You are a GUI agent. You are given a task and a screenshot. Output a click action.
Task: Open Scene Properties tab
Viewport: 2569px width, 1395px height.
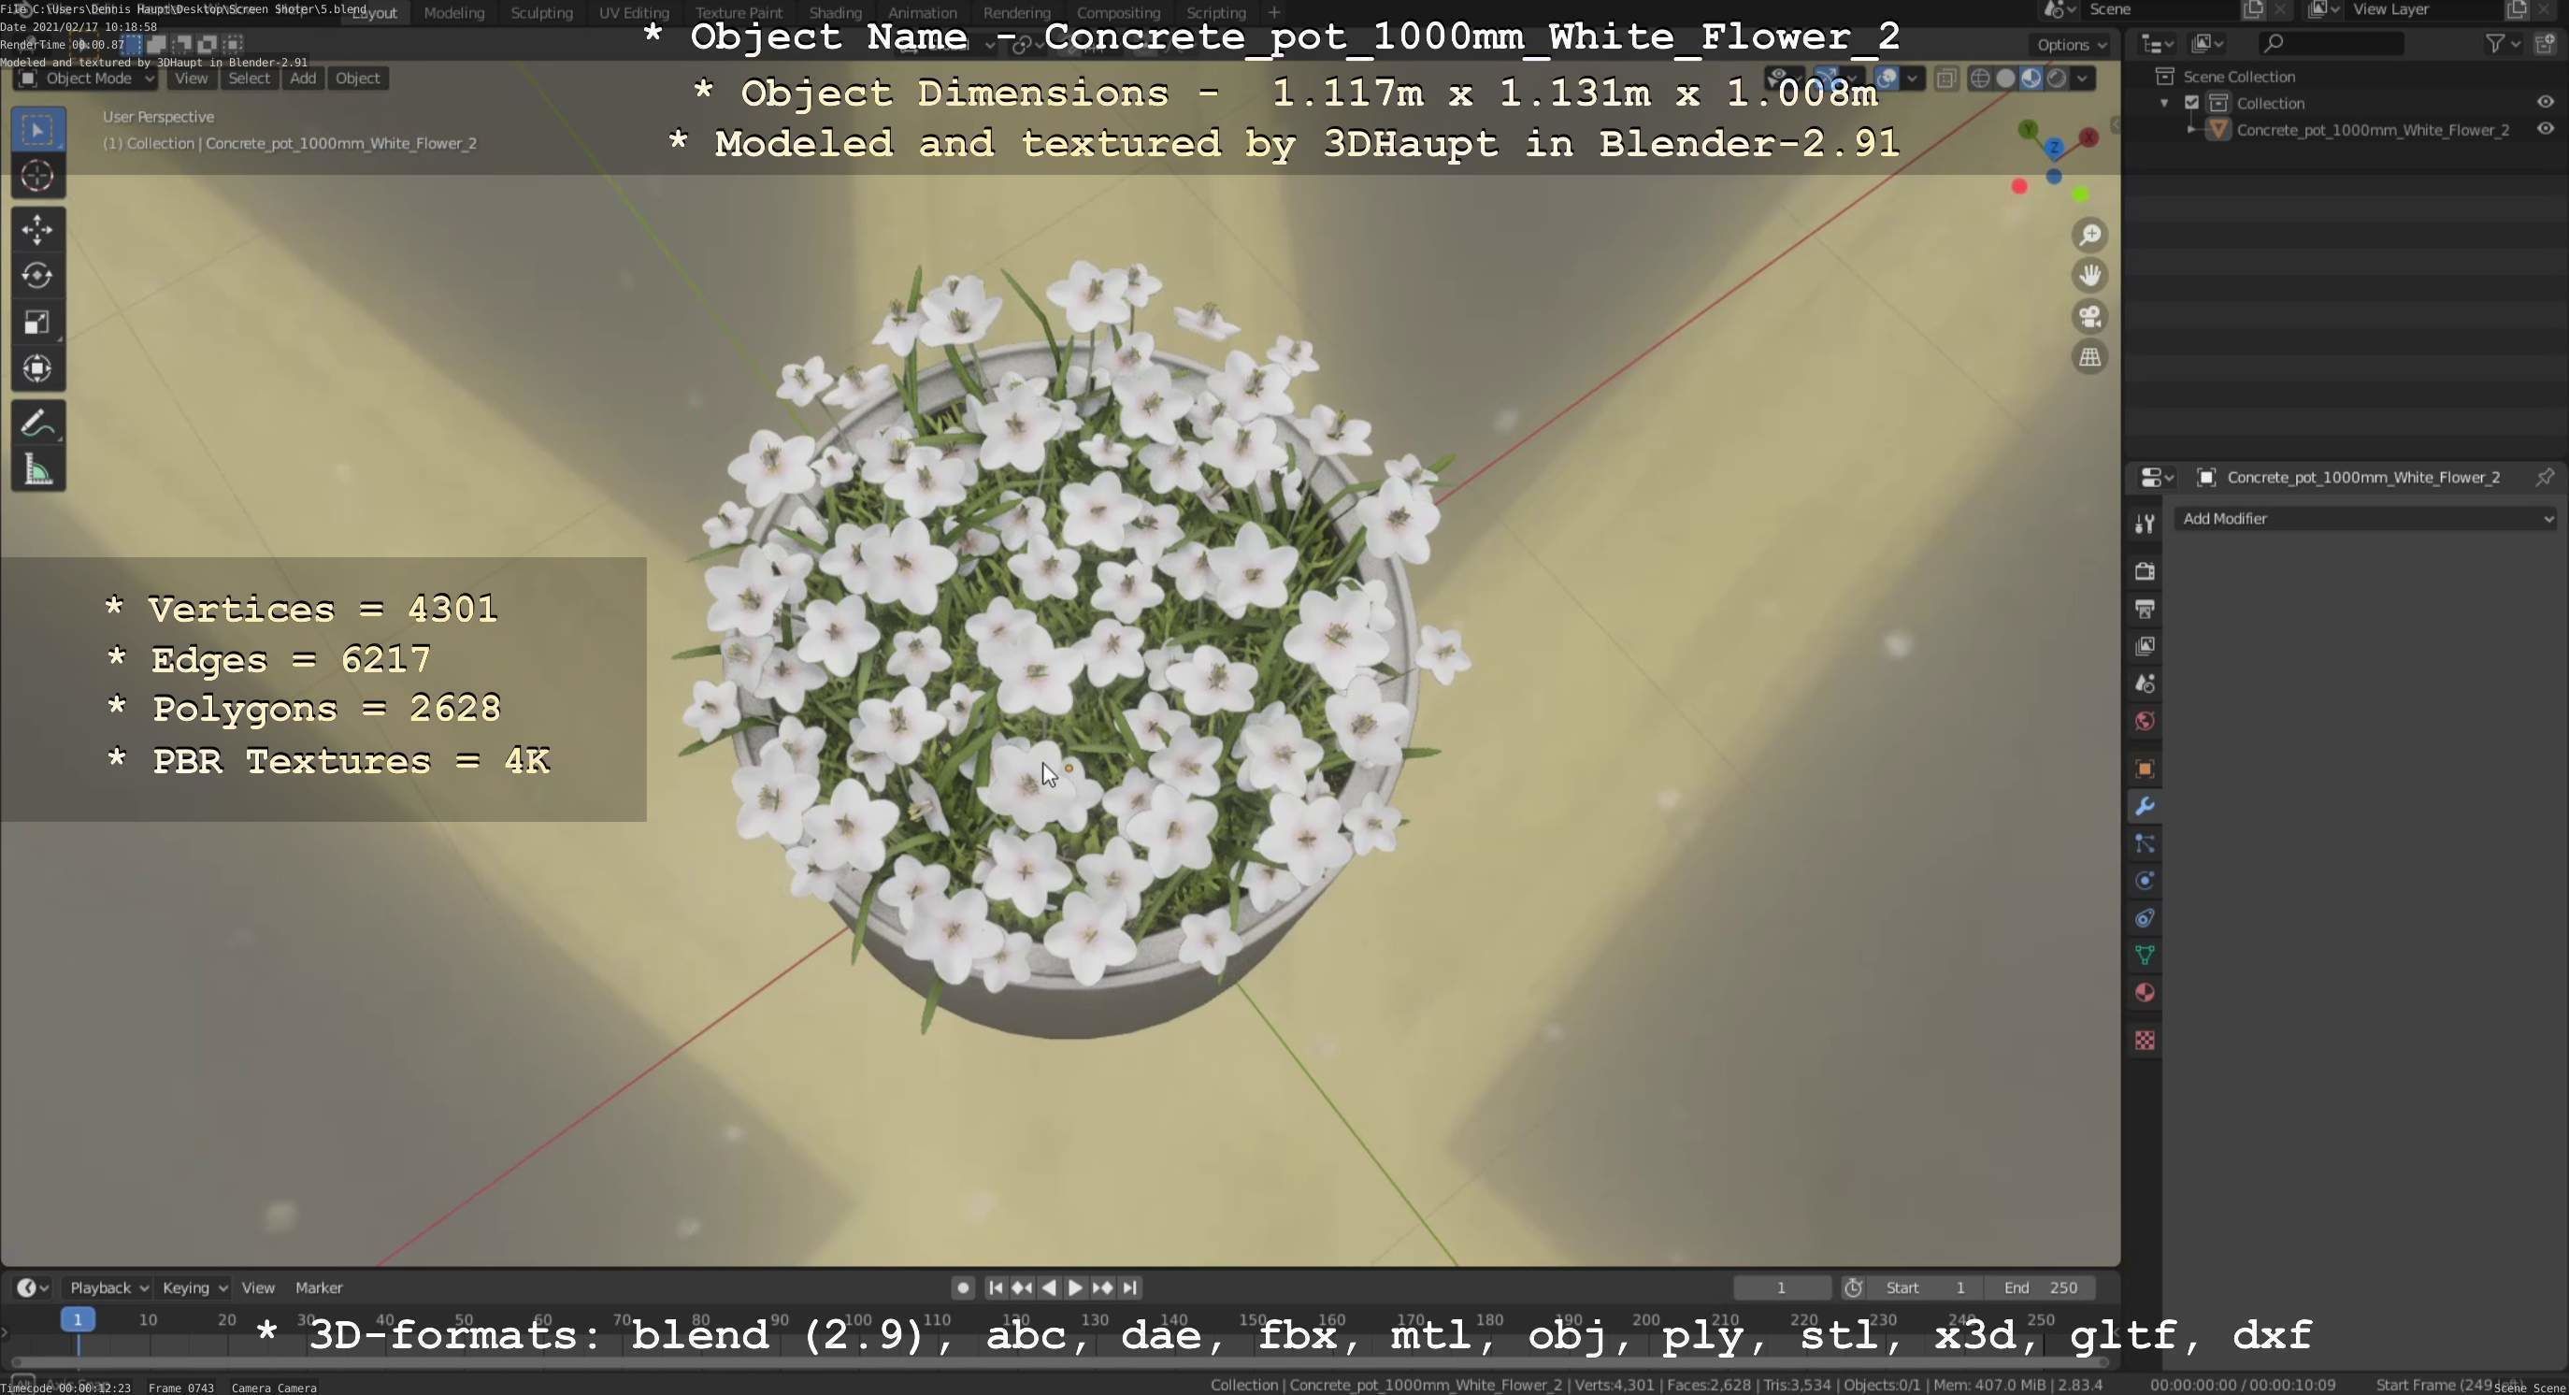(2145, 684)
